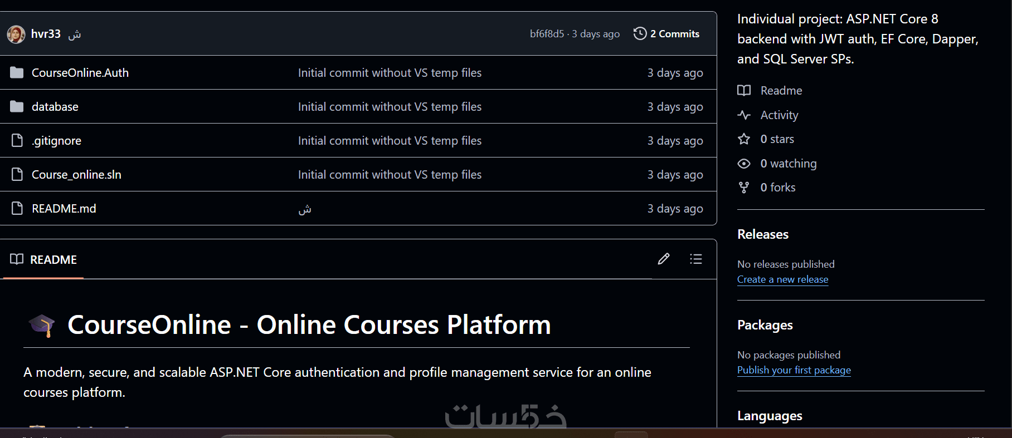Click the 3 days ago timestamp for database

click(x=675, y=107)
